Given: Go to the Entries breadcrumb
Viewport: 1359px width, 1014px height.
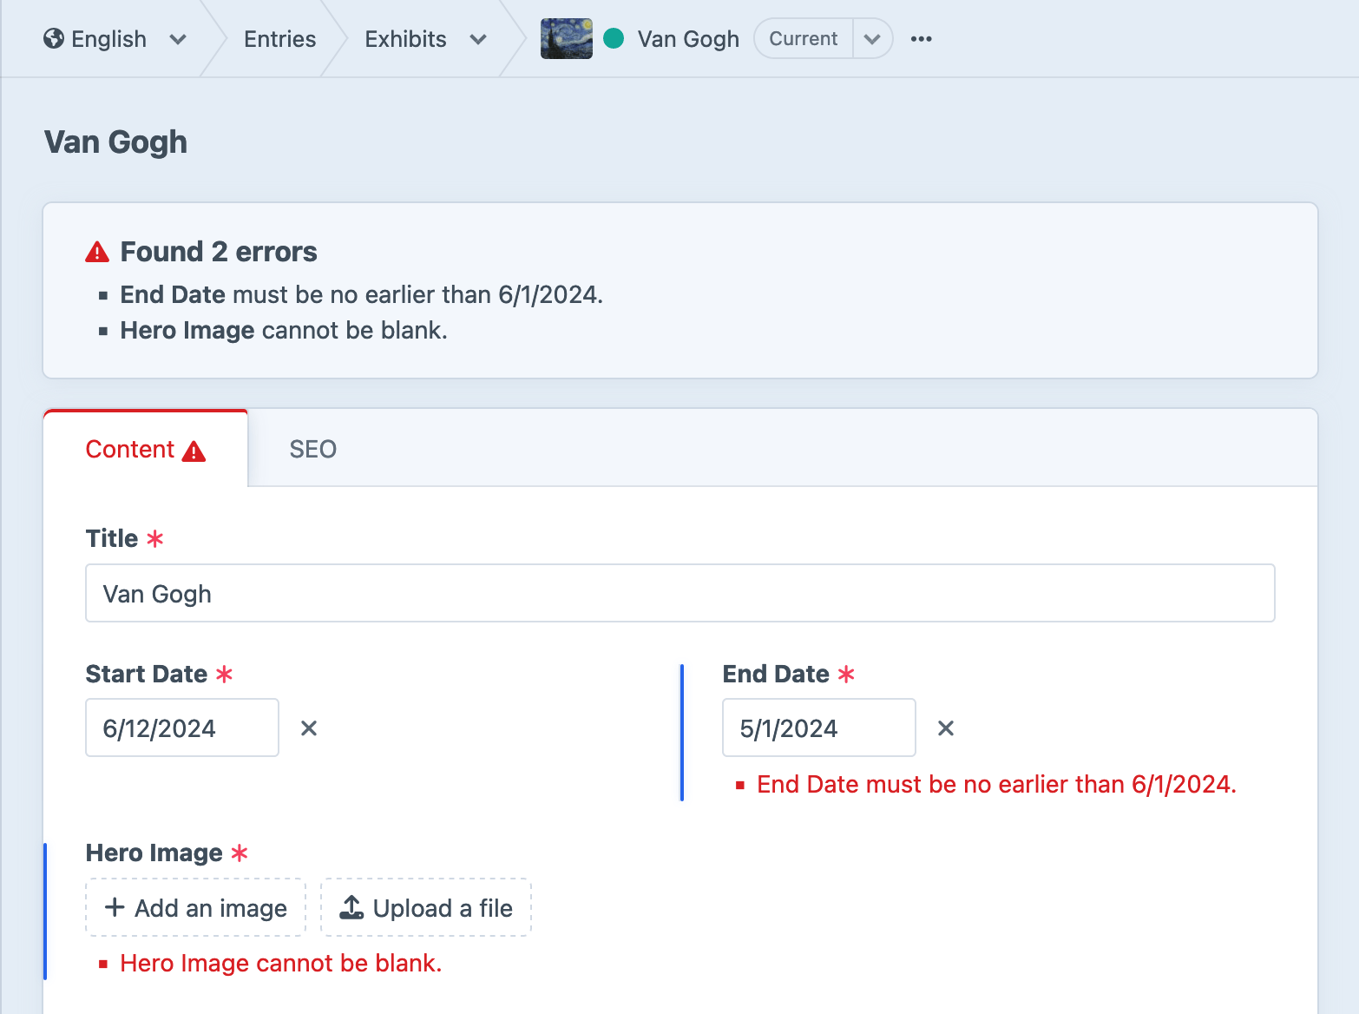Looking at the screenshot, I should [279, 39].
